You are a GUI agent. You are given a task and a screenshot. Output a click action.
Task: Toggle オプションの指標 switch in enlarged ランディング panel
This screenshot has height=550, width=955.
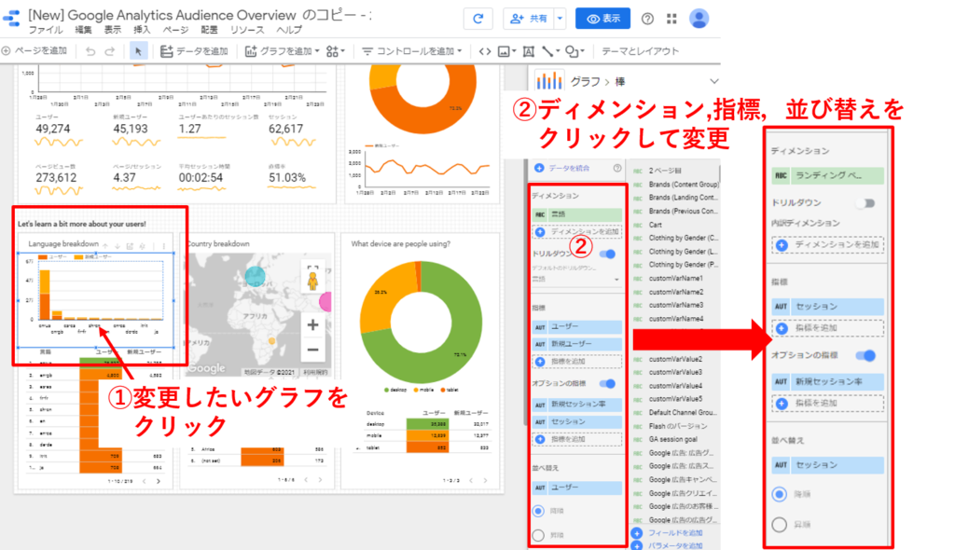coord(865,355)
